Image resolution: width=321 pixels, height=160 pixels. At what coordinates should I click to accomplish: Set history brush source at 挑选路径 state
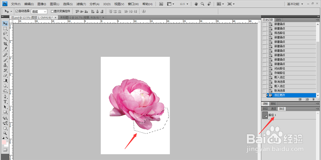coord(265,33)
